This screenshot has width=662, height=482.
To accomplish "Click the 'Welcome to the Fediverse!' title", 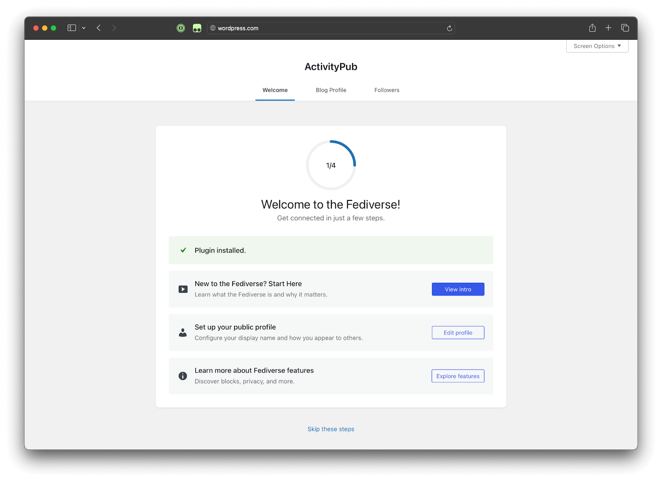I will click(x=331, y=205).
